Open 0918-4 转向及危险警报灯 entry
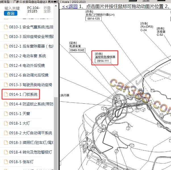Viewport: 171px width, 170px height. tap(31, 152)
